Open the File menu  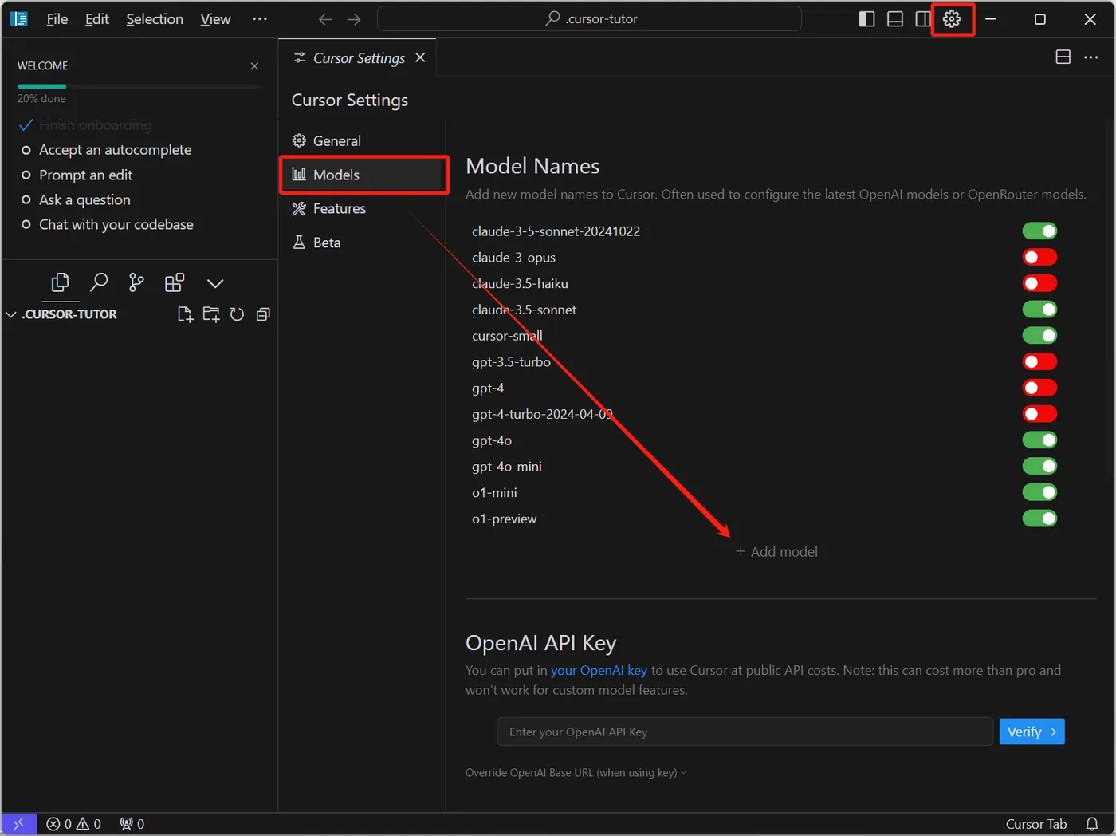(57, 19)
